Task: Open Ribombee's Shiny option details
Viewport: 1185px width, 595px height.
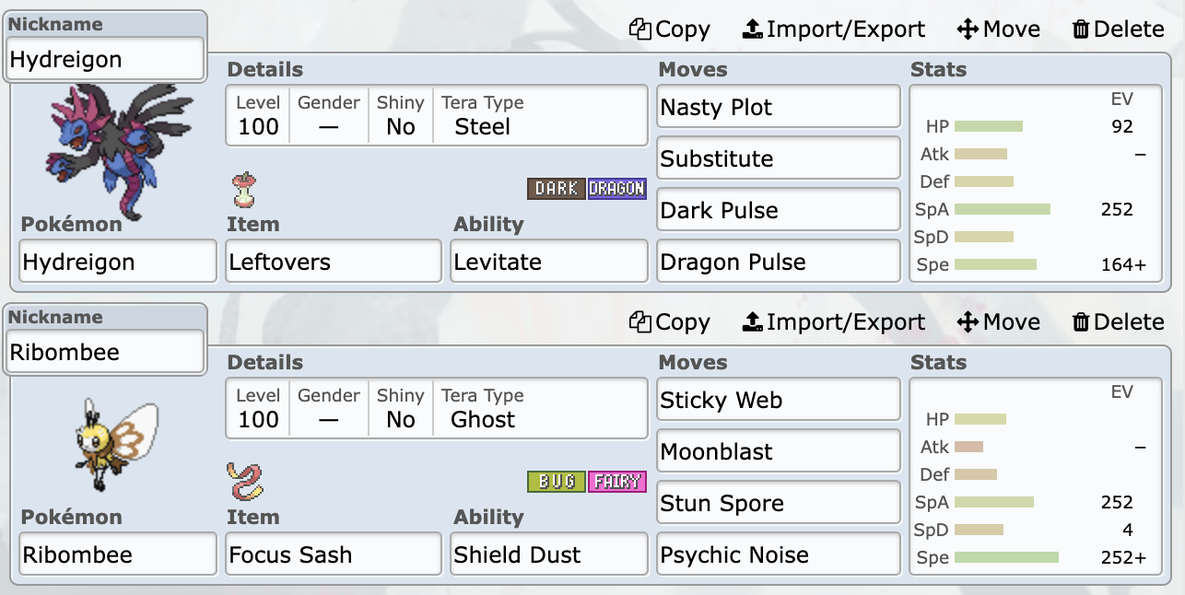Action: (401, 409)
